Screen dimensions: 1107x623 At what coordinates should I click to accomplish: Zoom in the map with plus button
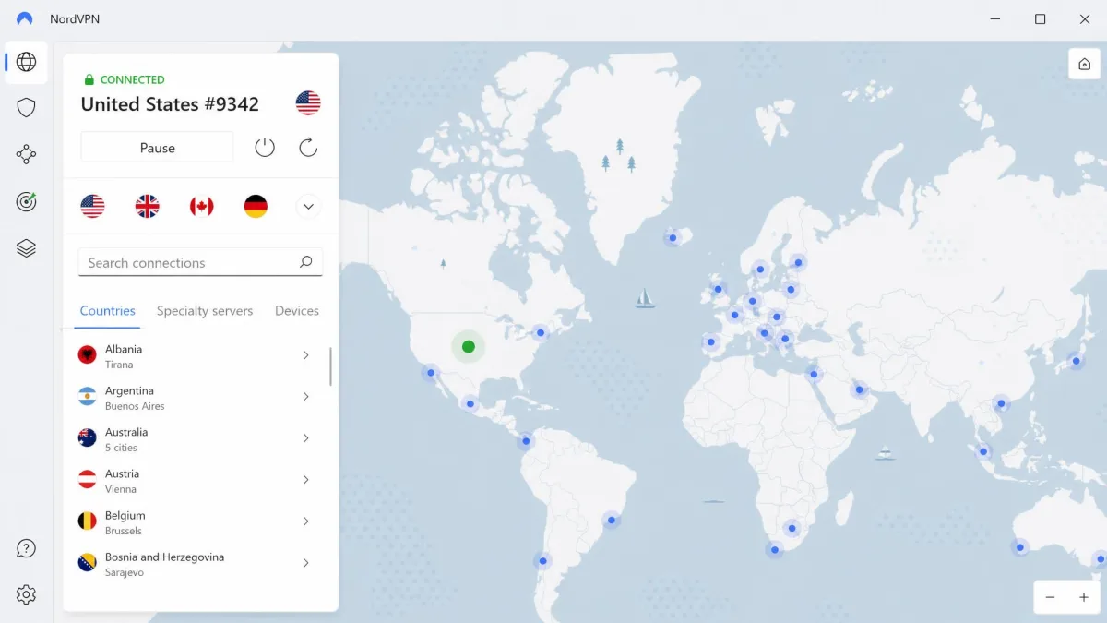coord(1084,597)
